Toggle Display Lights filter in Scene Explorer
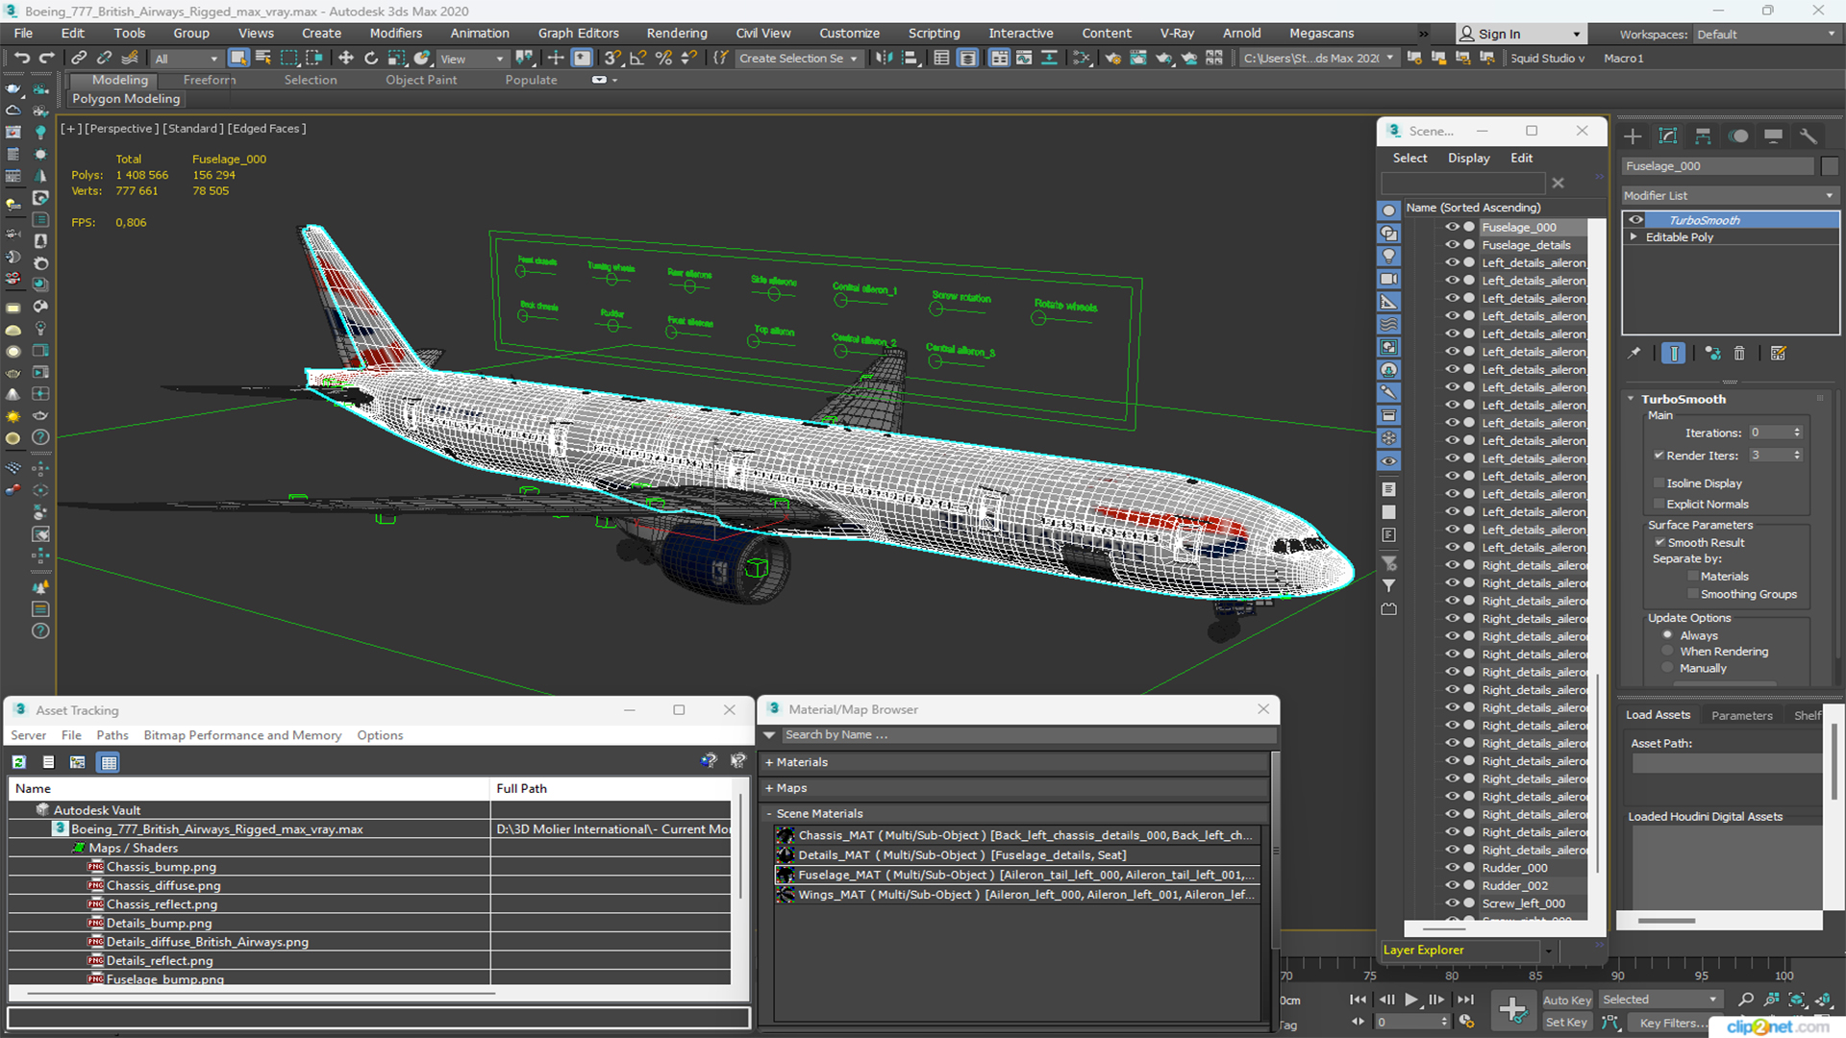 1389,257
